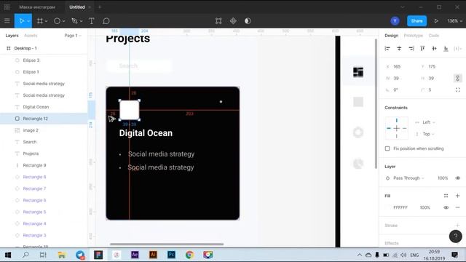Align selection to bottom edge
This screenshot has height=262, width=466.
(446, 49)
